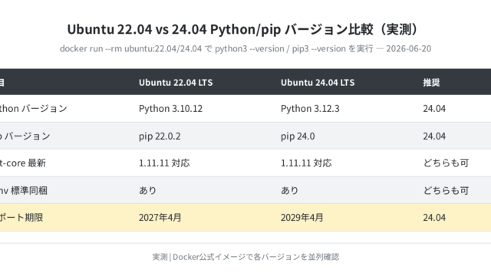This screenshot has height=276, width=491.
Task: Click '24.04' in the pip バージョン row
Action: point(434,136)
